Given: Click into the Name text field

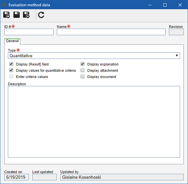Looking at the screenshot, I should [111, 32].
